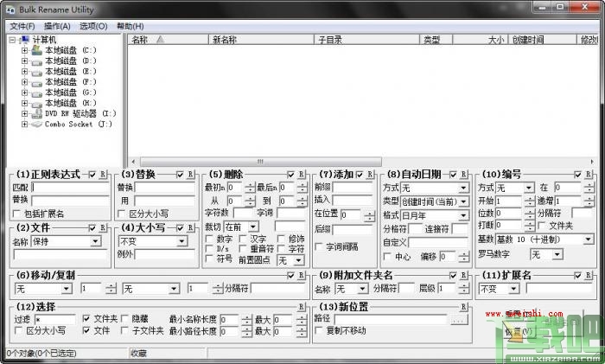Click the Combo Socket J: drive icon
The width and height of the screenshot is (605, 364).
[36, 124]
